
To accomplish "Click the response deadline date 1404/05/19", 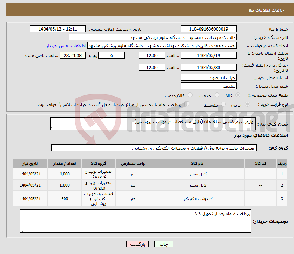I will [209, 55].
